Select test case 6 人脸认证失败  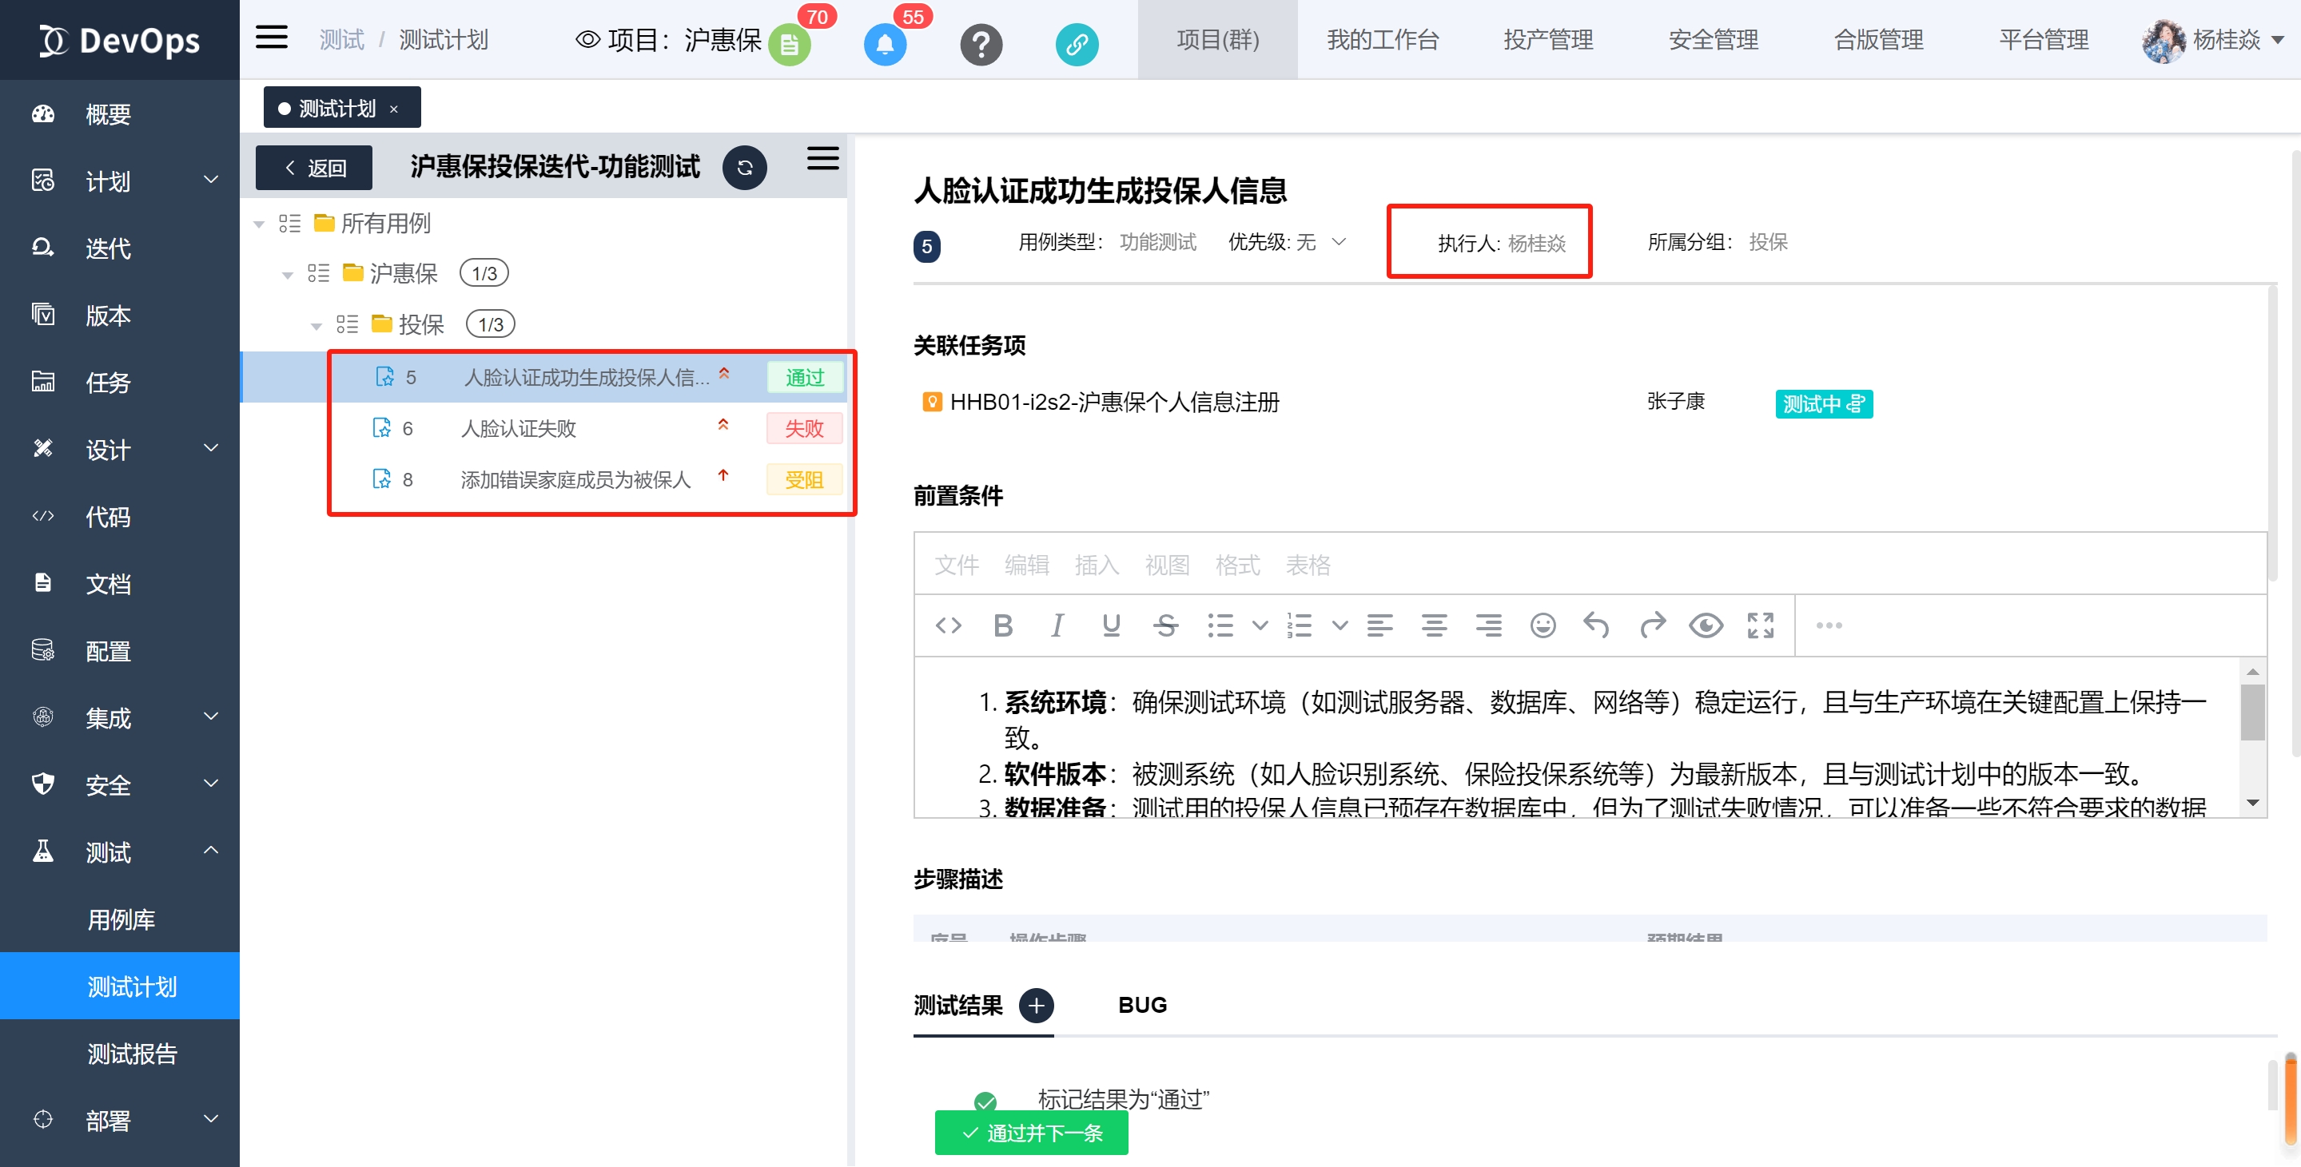point(518,429)
